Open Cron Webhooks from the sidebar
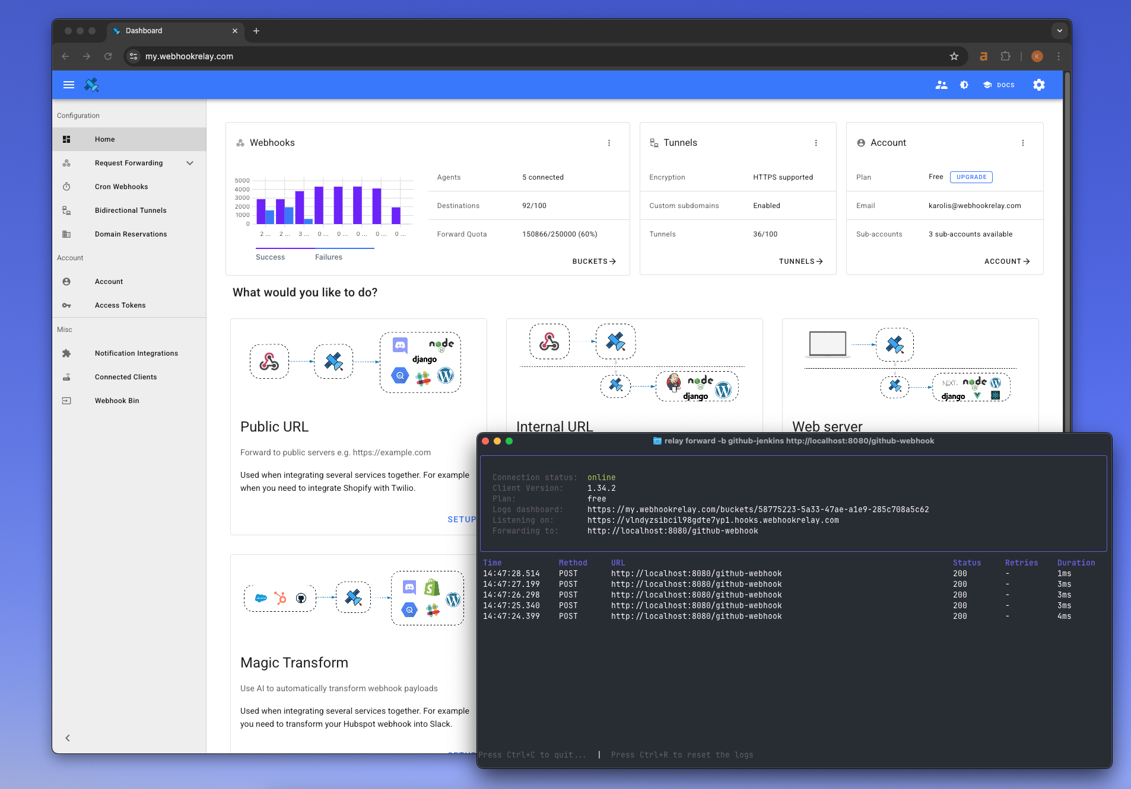Screen dimensions: 1131x789 [121, 186]
